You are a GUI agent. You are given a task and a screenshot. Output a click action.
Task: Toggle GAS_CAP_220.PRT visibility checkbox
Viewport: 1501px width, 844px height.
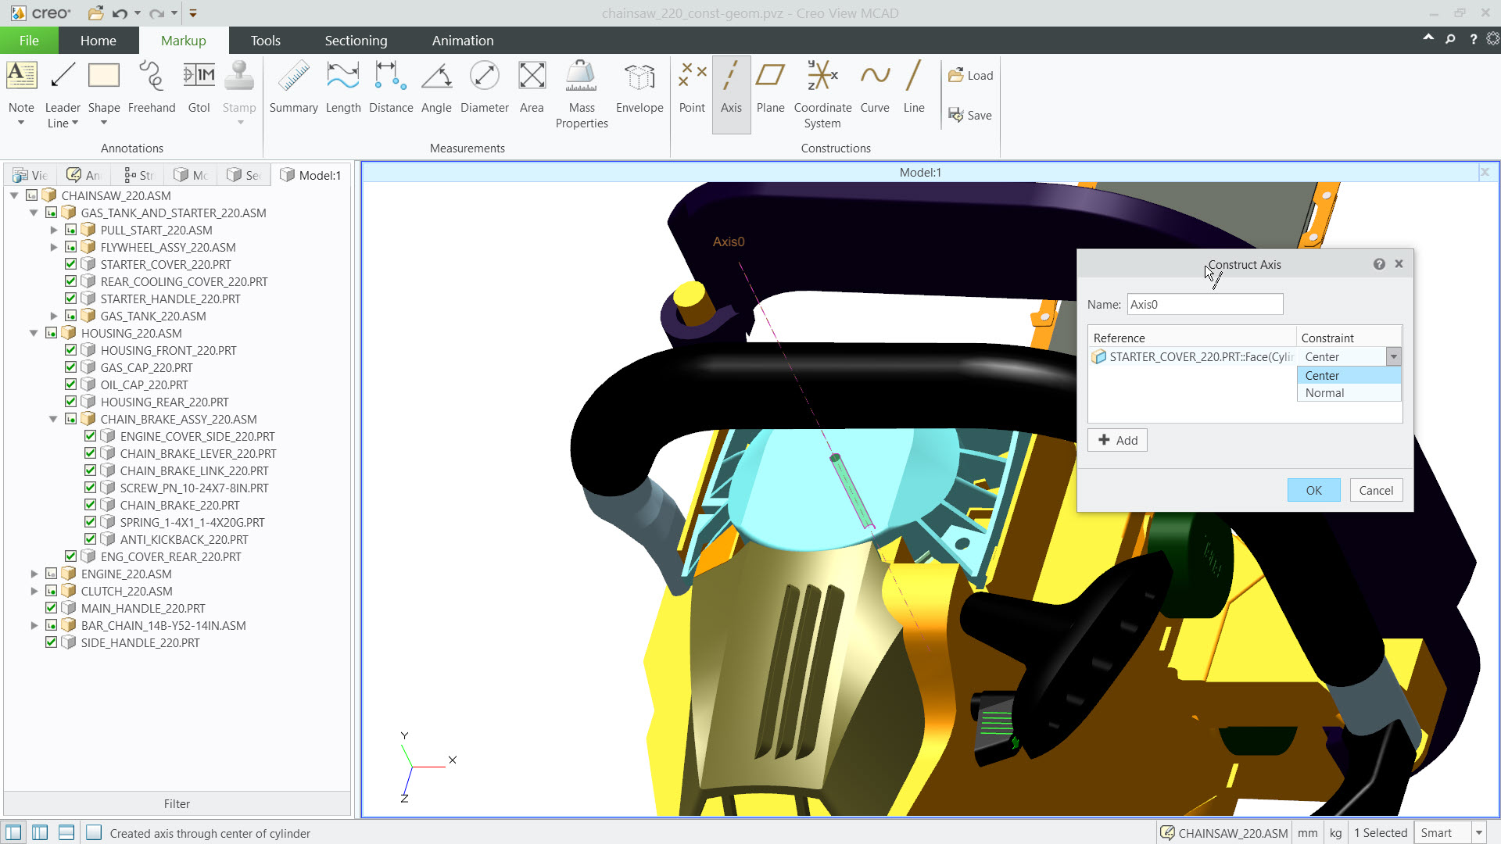tap(71, 367)
